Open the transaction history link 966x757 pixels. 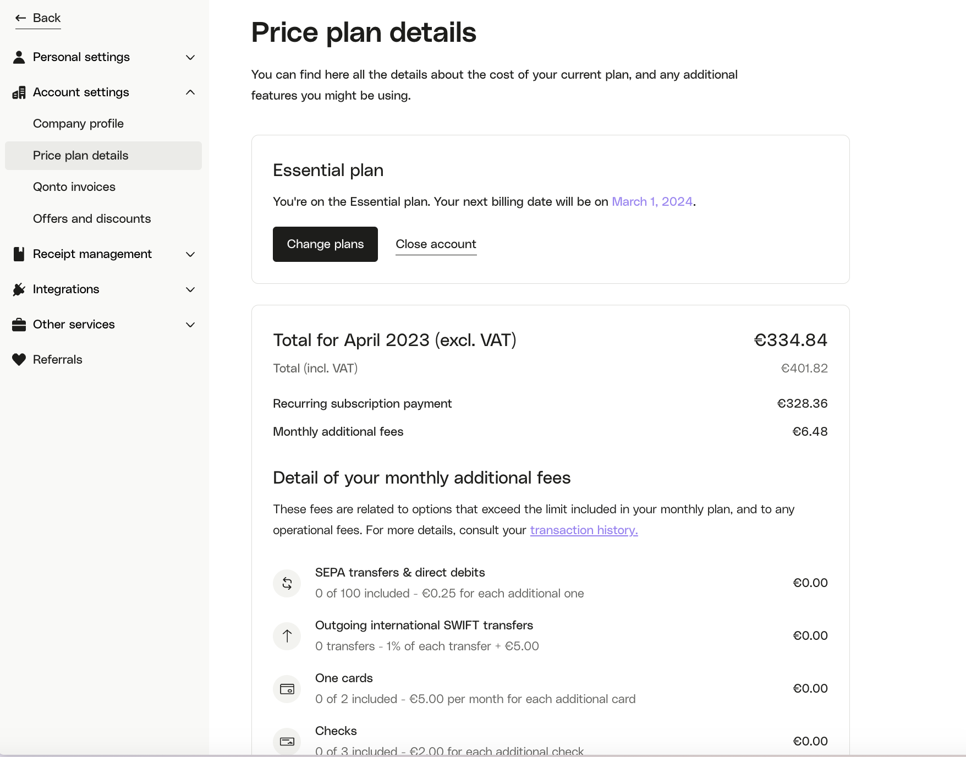coord(584,530)
